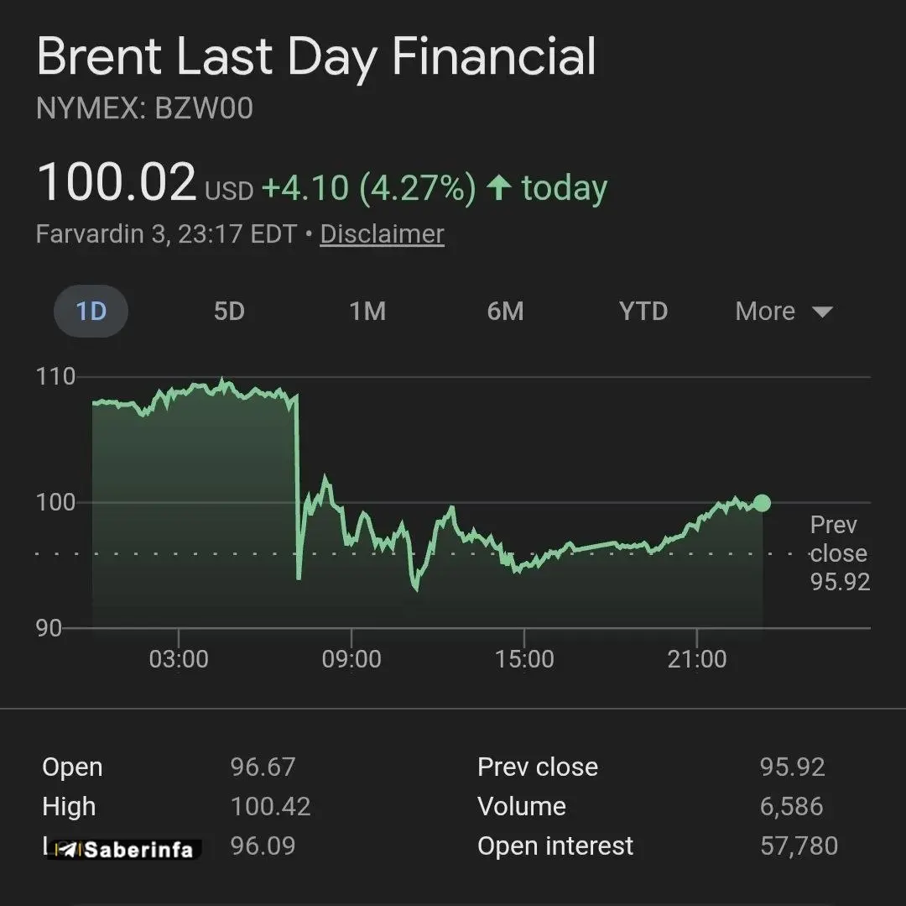Click the Volume value 6,586
This screenshot has width=906, height=906.
(793, 806)
